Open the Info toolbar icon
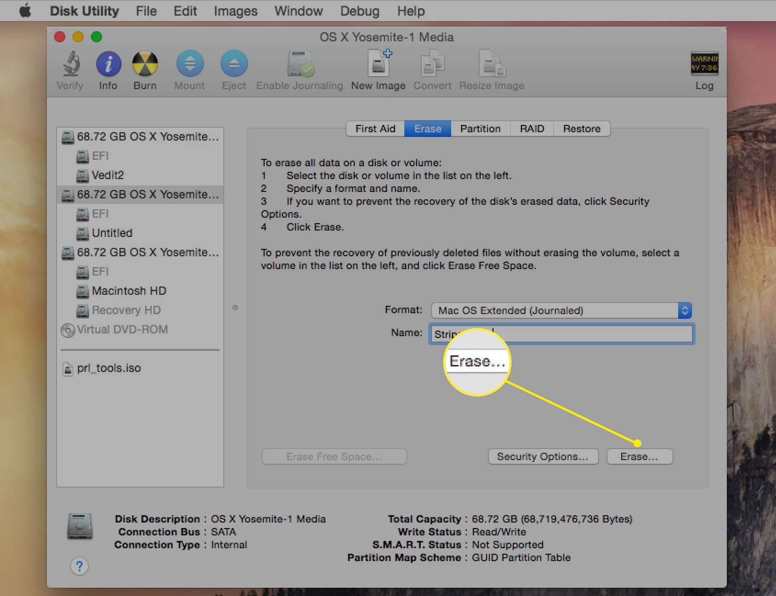Image resolution: width=776 pixels, height=596 pixels. tap(108, 64)
